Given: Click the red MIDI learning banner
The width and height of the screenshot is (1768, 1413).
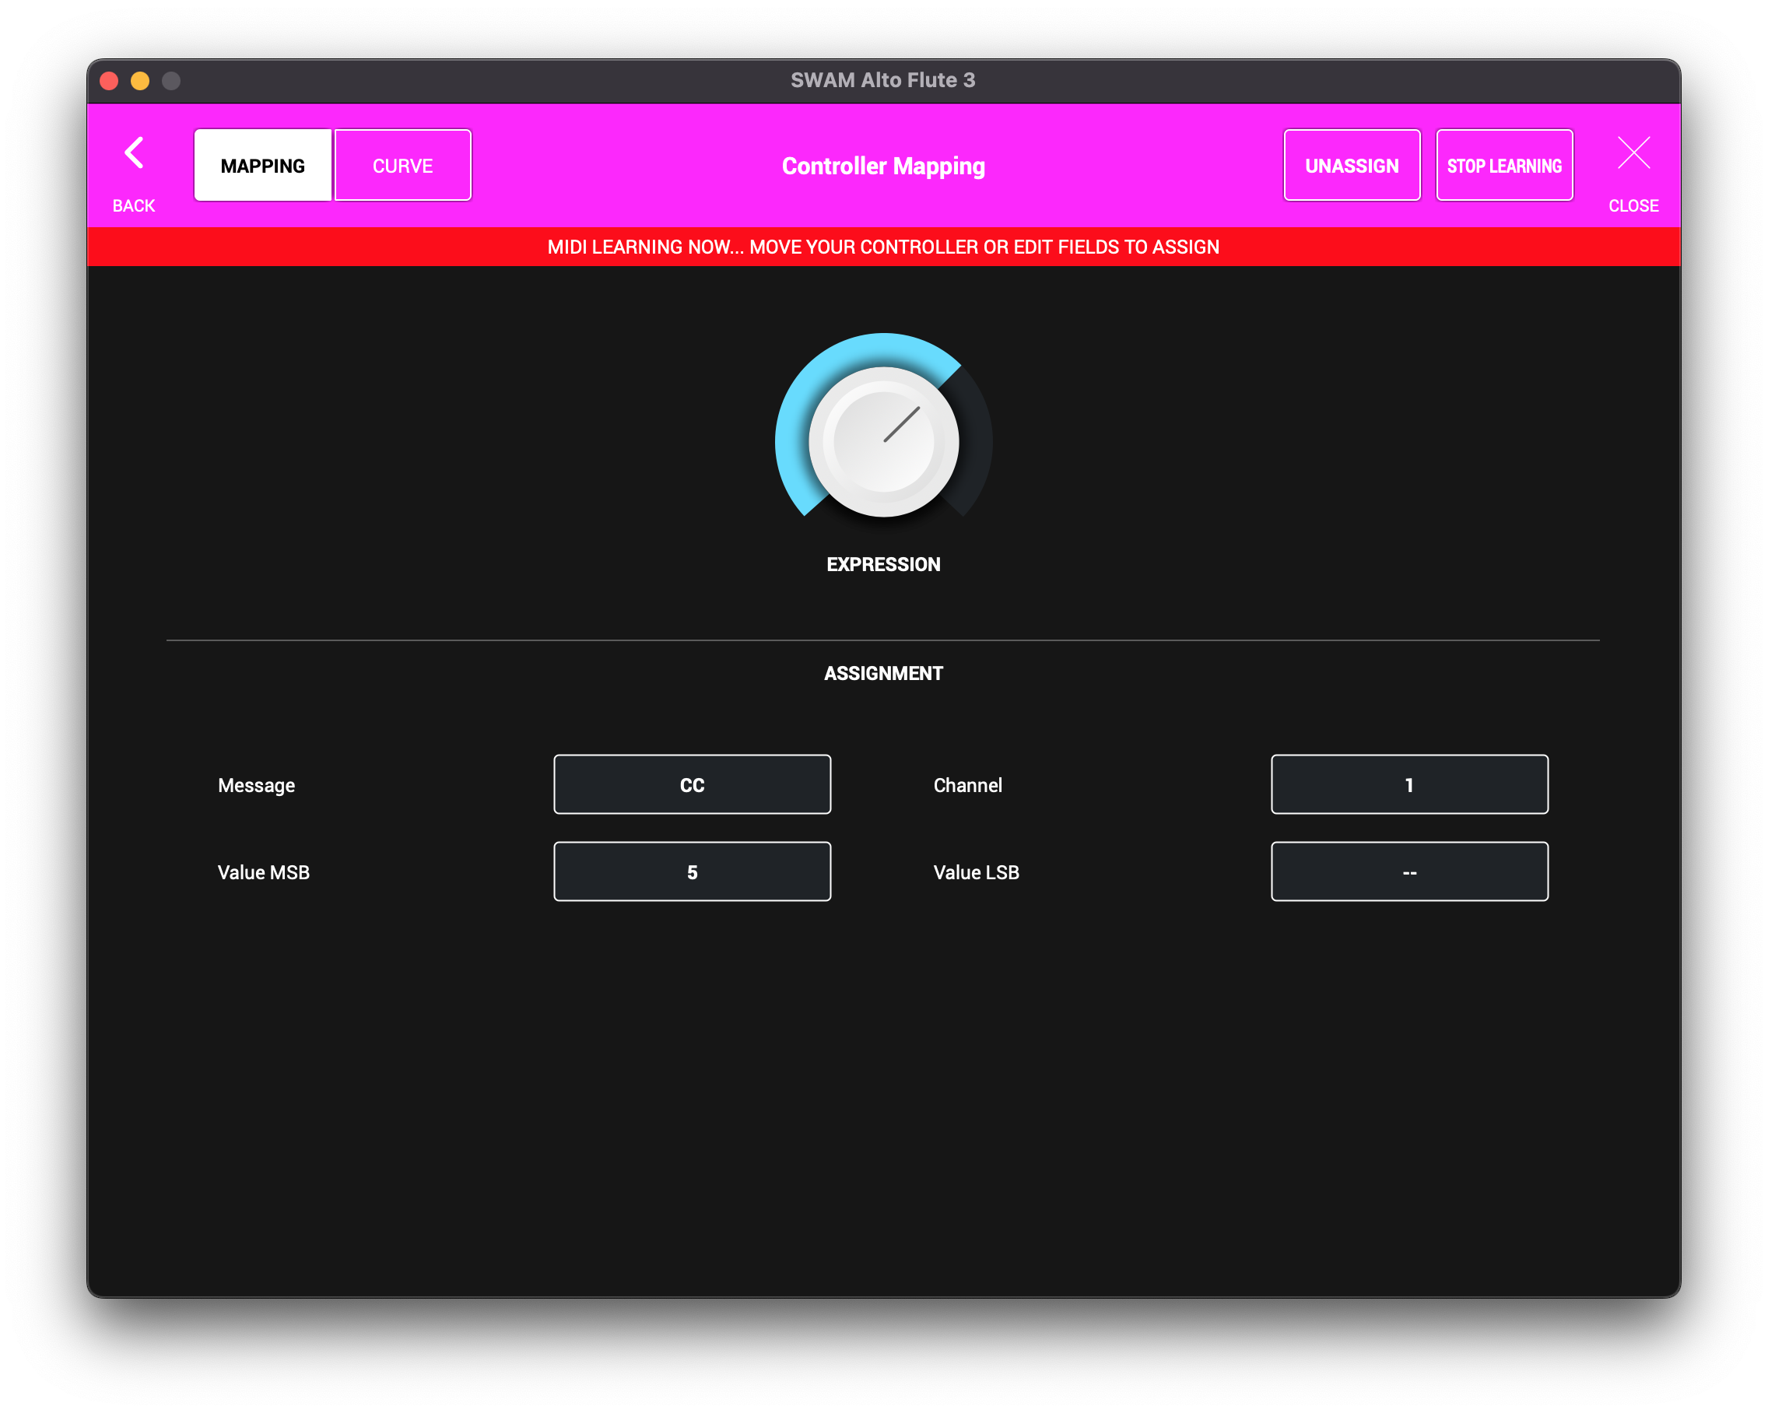Looking at the screenshot, I should [883, 247].
